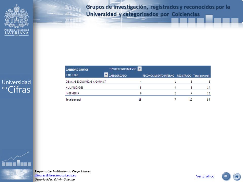Screen dimensions: 243x182
Task: Click the Usuario líder: Edwin Galeano text
Action: coord(55,179)
